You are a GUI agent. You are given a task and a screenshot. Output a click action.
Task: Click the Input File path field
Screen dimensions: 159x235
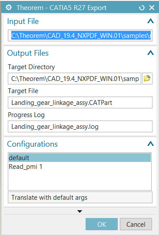click(80, 36)
